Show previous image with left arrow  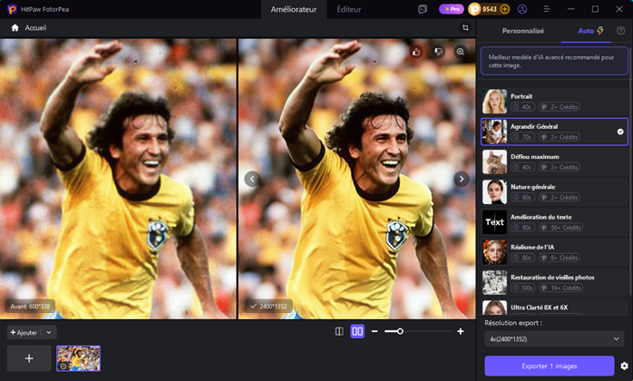pyautogui.click(x=252, y=179)
